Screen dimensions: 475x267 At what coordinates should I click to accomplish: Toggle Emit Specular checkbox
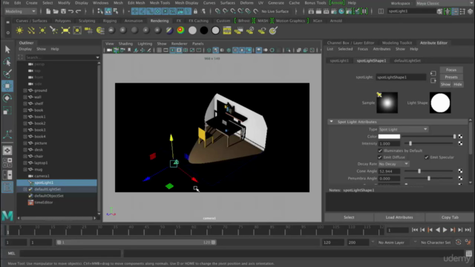pos(426,157)
